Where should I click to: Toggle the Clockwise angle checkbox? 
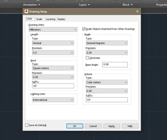[x=87, y=58]
